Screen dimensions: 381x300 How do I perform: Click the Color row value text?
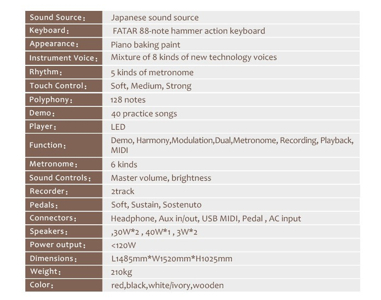coord(167,285)
